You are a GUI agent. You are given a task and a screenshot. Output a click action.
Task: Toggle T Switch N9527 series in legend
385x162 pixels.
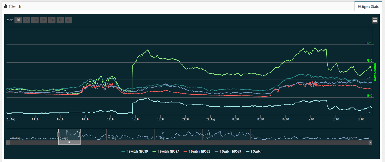pyautogui.click(x=166, y=151)
